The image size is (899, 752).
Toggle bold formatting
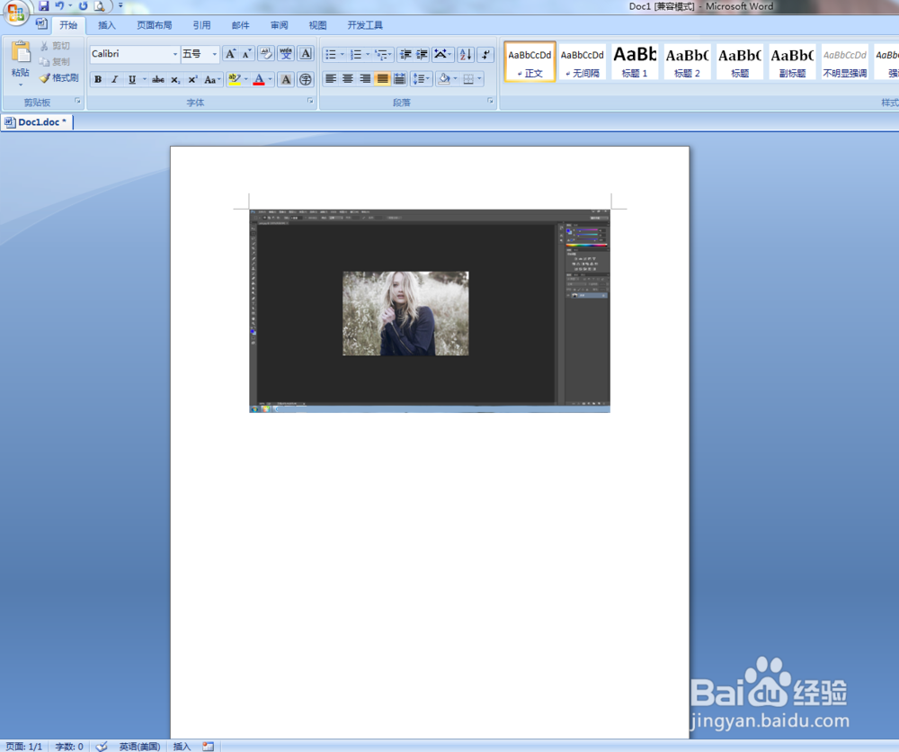pyautogui.click(x=98, y=79)
